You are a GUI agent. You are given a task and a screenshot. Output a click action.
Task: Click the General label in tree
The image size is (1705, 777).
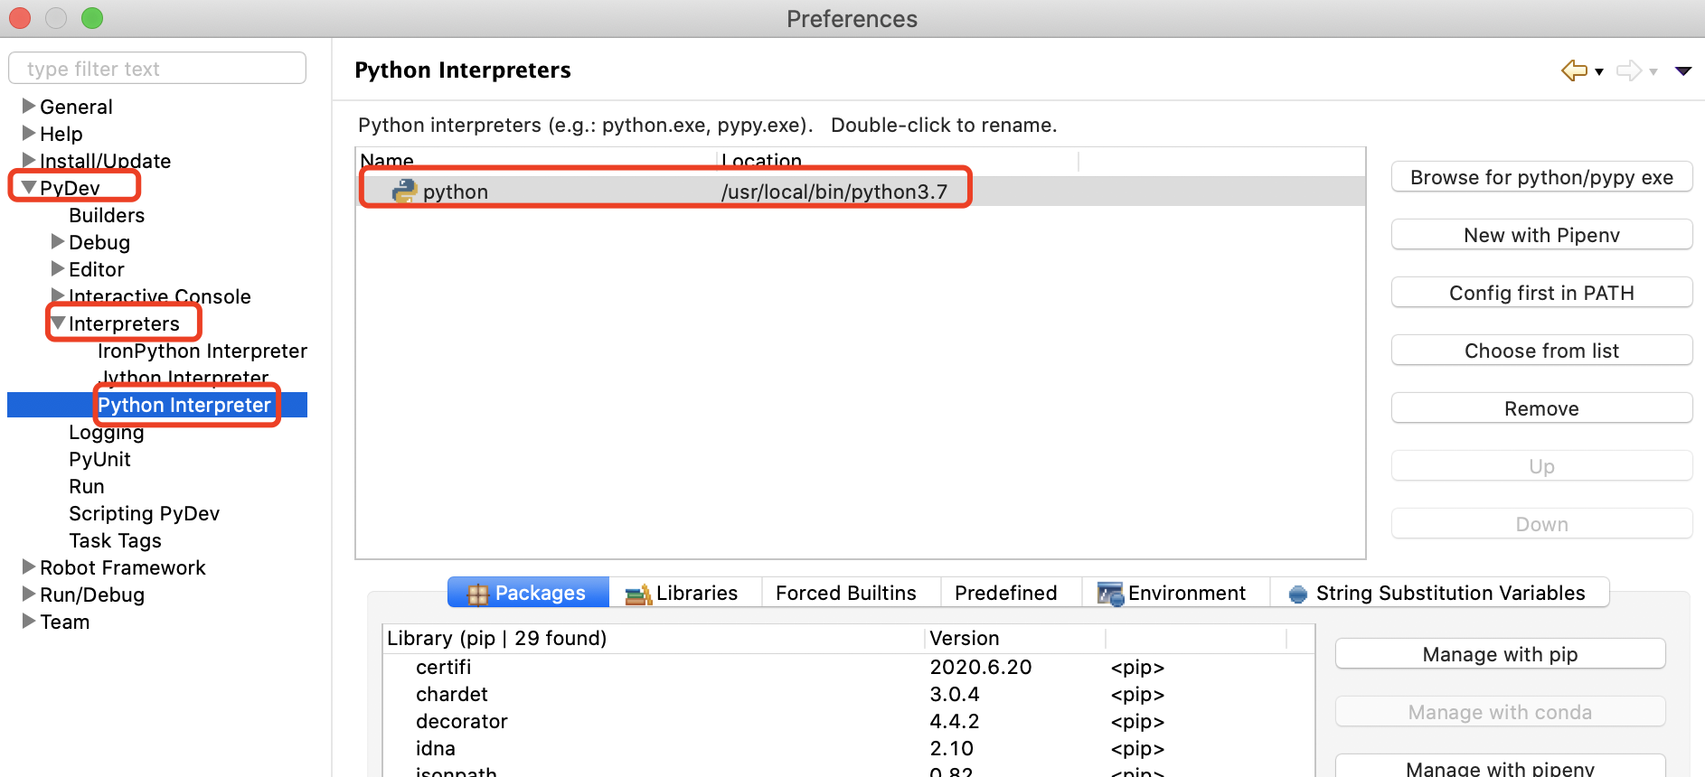(77, 107)
